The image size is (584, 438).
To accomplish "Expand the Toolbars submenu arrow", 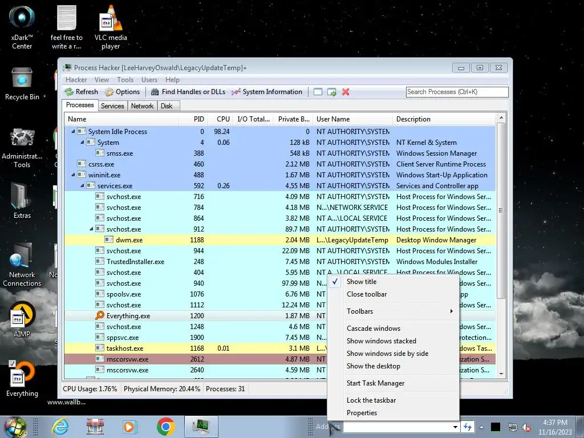I will point(452,311).
